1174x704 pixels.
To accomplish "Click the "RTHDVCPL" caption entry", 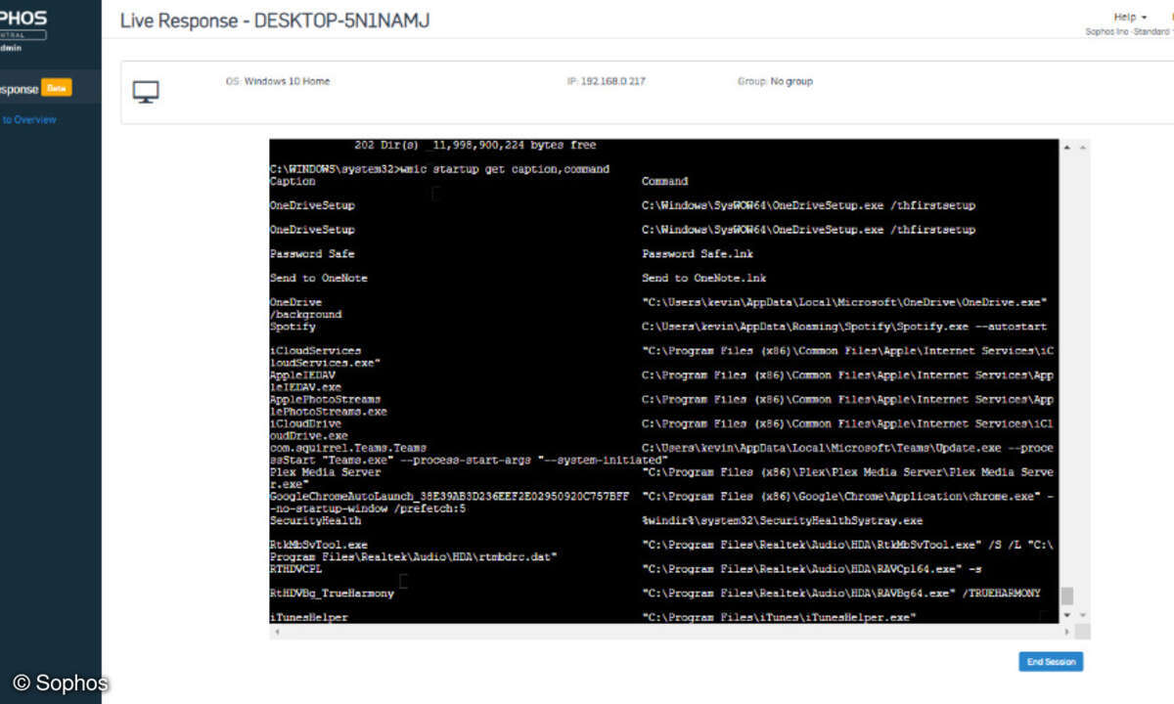I will [x=295, y=569].
